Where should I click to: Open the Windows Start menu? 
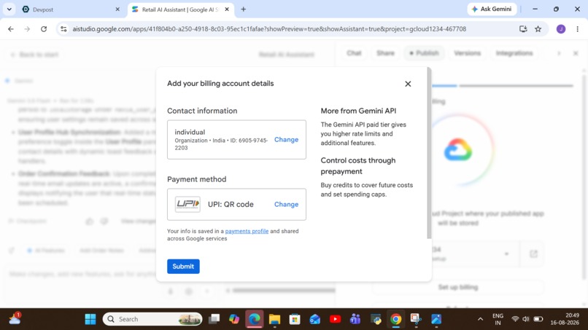(90, 319)
